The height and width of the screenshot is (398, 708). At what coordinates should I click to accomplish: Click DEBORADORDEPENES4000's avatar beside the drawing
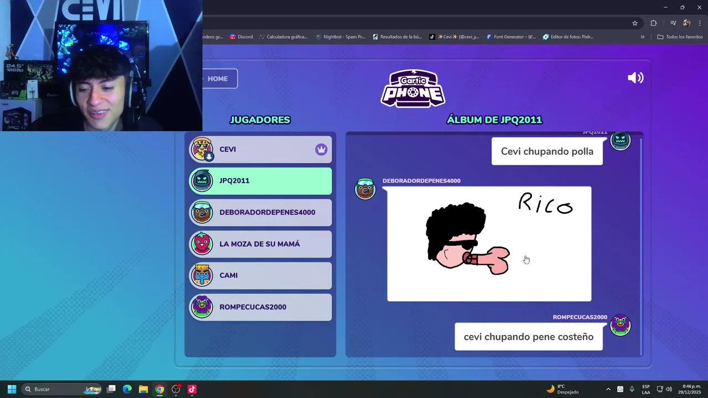365,189
